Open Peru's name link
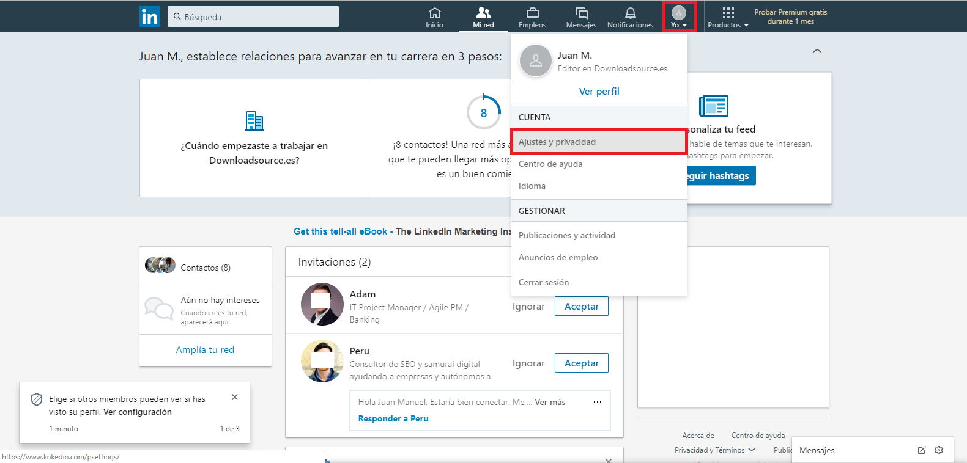Screen dimensions: 967x463 coord(360,351)
